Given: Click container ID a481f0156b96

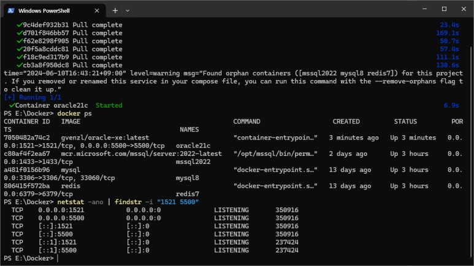Looking at the screenshot, I should coord(26,170).
